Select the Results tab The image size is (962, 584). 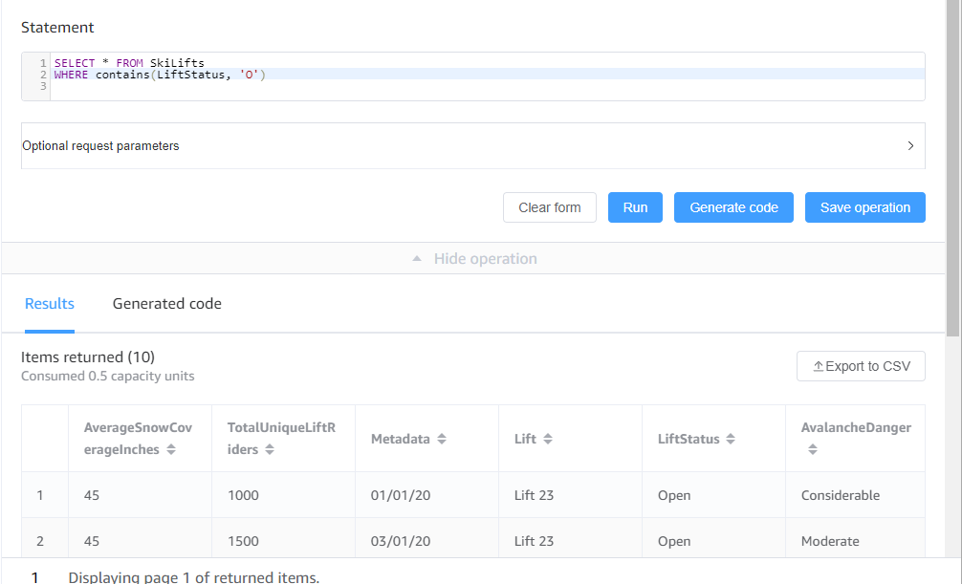(49, 303)
